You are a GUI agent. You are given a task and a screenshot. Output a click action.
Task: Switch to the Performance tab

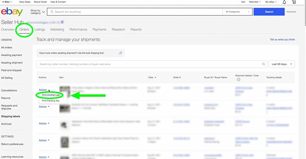pos(78,29)
